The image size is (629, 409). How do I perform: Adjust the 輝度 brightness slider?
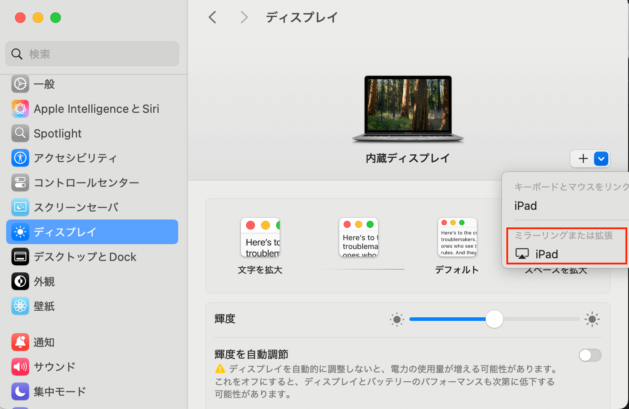point(494,319)
